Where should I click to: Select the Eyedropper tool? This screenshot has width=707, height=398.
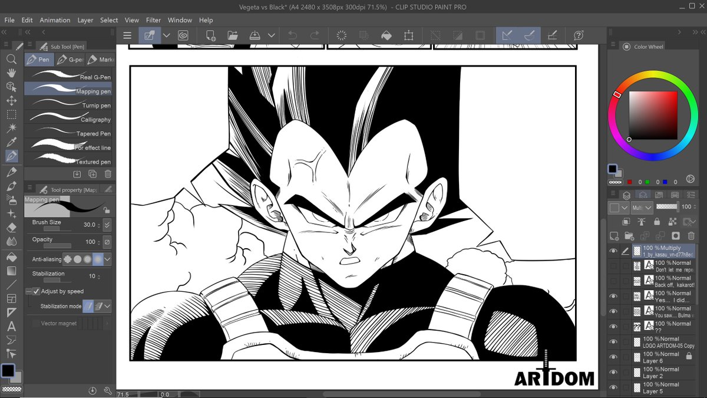(12, 143)
